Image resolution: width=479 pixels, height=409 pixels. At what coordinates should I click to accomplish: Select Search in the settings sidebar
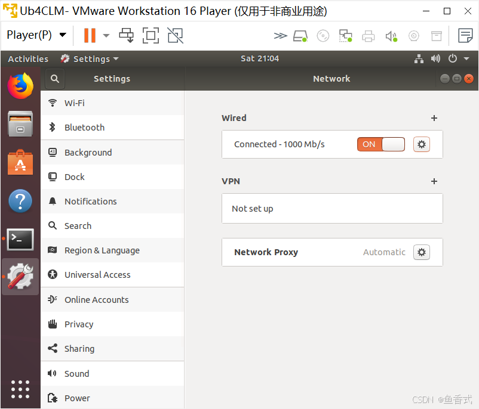(x=112, y=226)
